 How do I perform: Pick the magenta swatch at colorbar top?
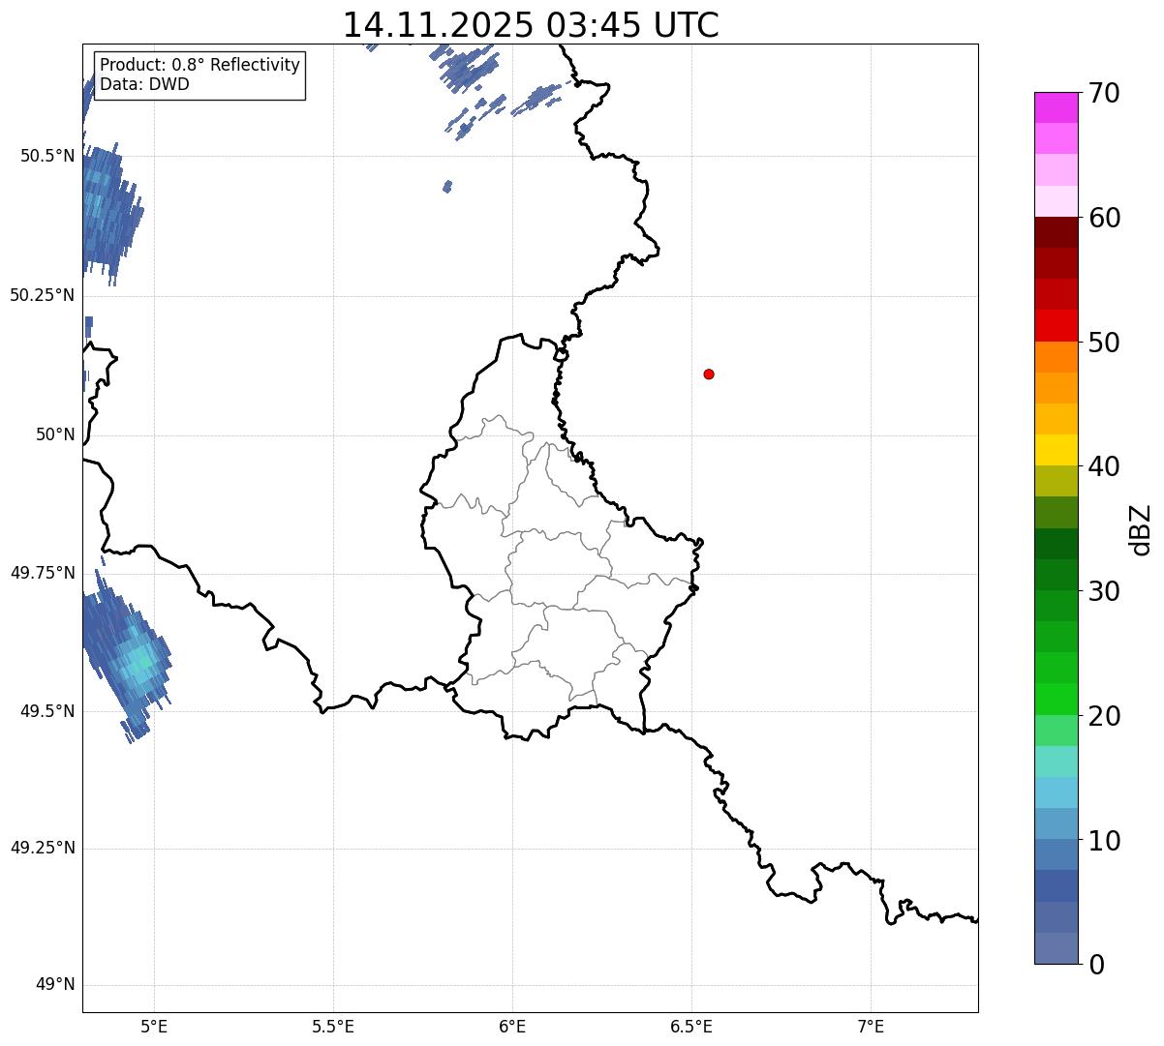[1057, 107]
